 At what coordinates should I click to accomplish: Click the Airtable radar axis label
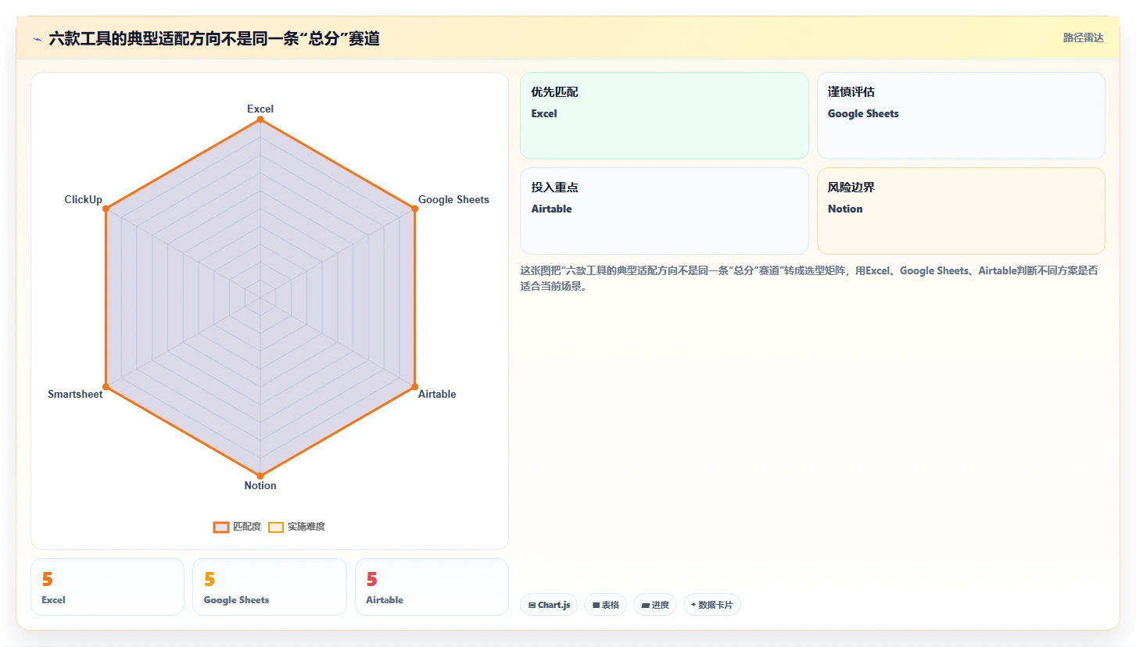pos(437,394)
